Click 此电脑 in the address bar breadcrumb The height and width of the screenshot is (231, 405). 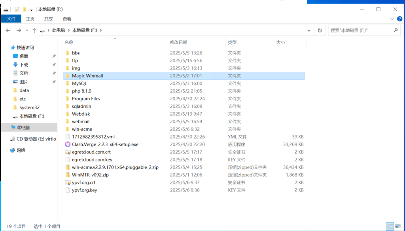(x=59, y=30)
